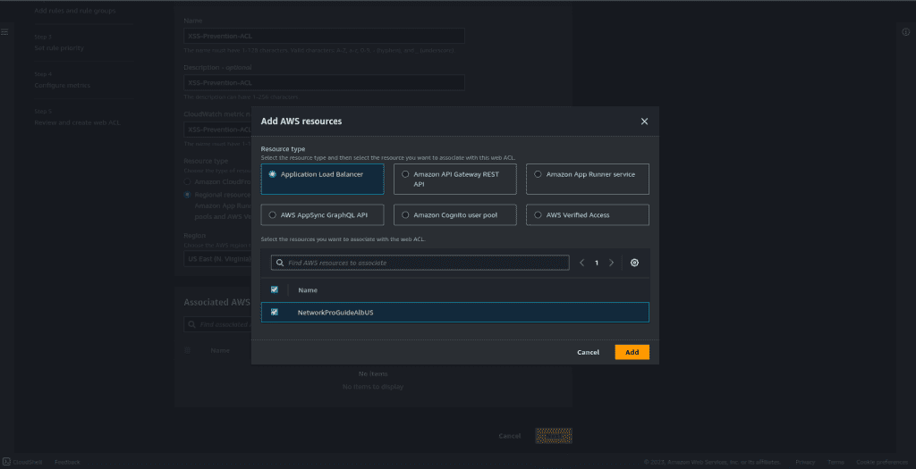Click the background page Cancel button
This screenshot has width=916, height=469.
click(x=509, y=436)
